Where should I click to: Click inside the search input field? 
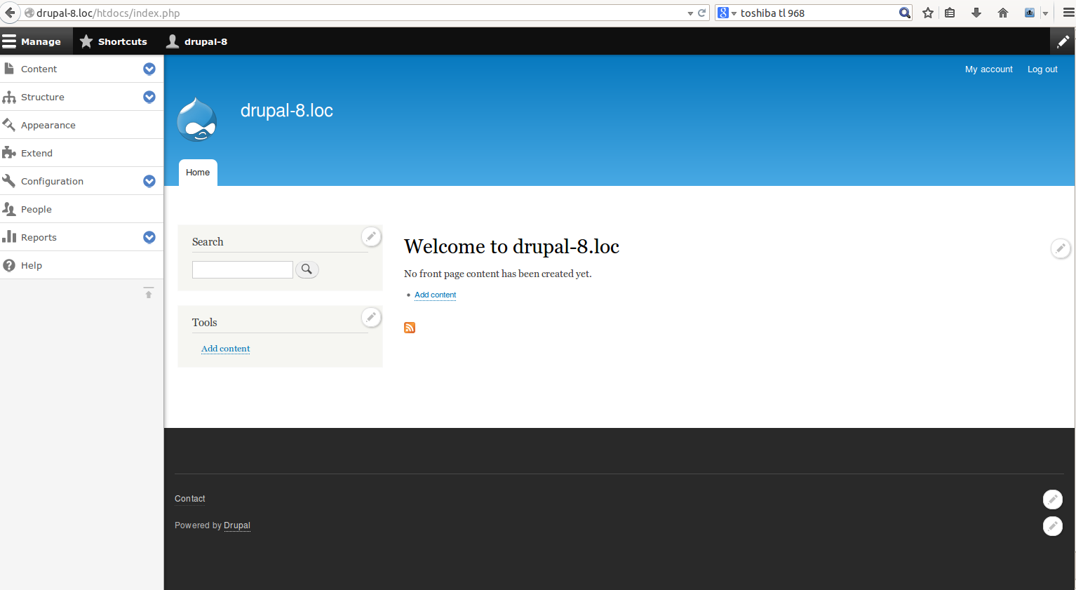242,269
